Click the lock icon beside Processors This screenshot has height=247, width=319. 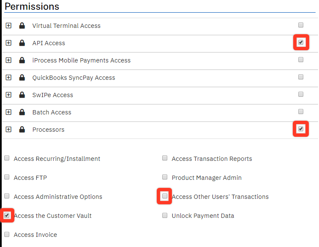pos(22,129)
